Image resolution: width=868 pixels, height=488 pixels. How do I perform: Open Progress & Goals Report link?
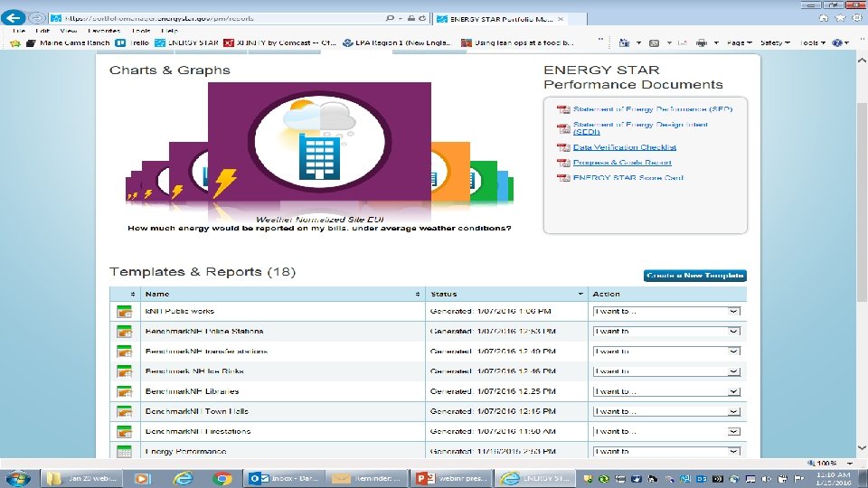coord(622,163)
